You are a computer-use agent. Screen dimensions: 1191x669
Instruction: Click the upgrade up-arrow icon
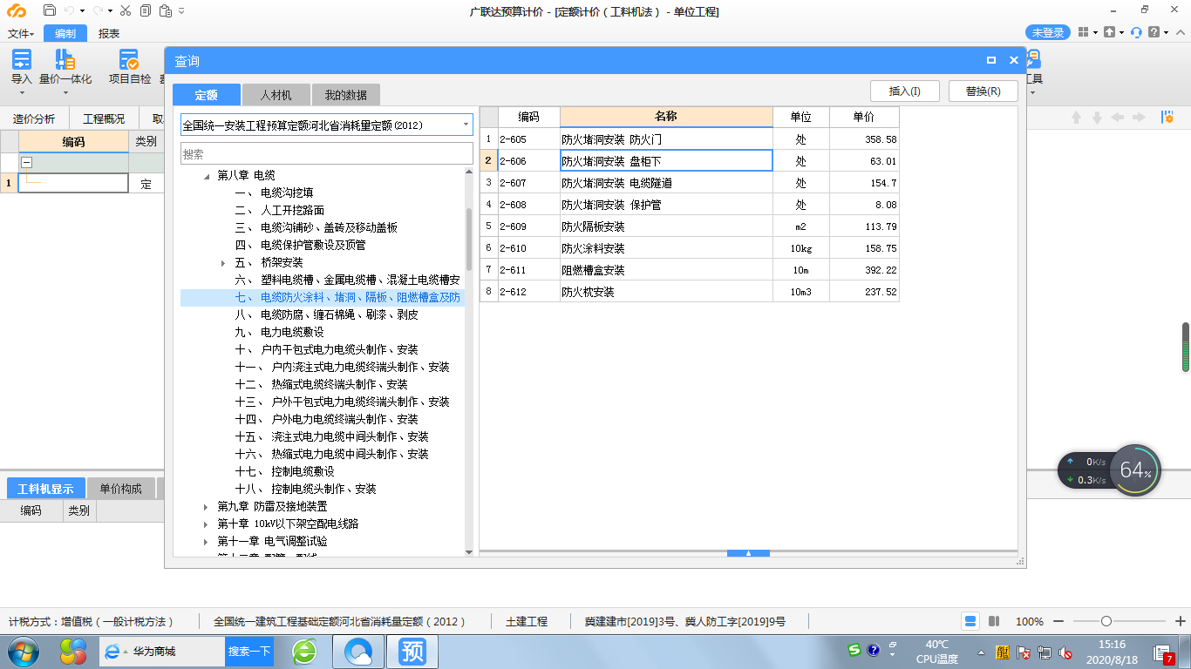(1109, 32)
